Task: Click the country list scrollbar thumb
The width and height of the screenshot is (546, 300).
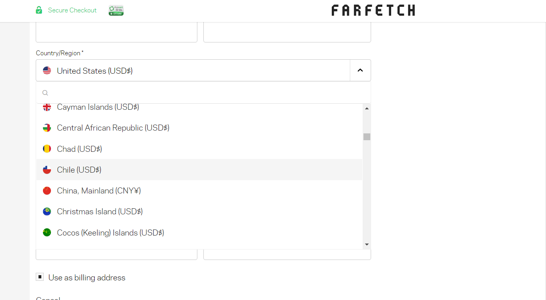Action: pos(367,137)
